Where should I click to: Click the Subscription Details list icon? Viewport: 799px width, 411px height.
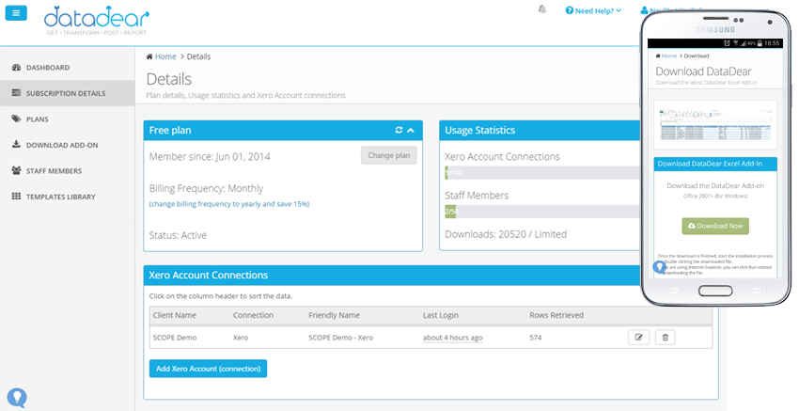point(16,93)
